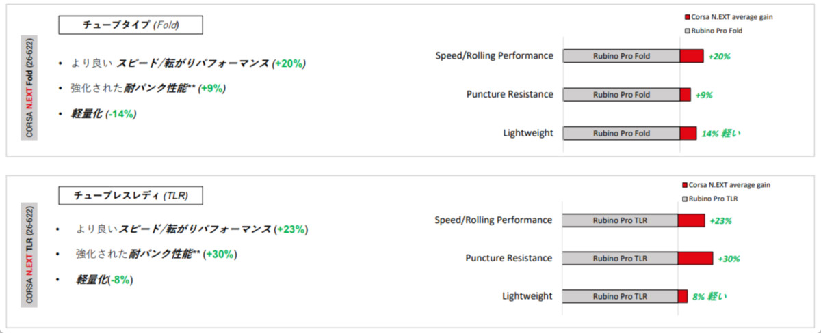Screen dimensions: 821x333
Task: Click the チューブレスレディ (TLR) heading box
Action: pos(131,196)
